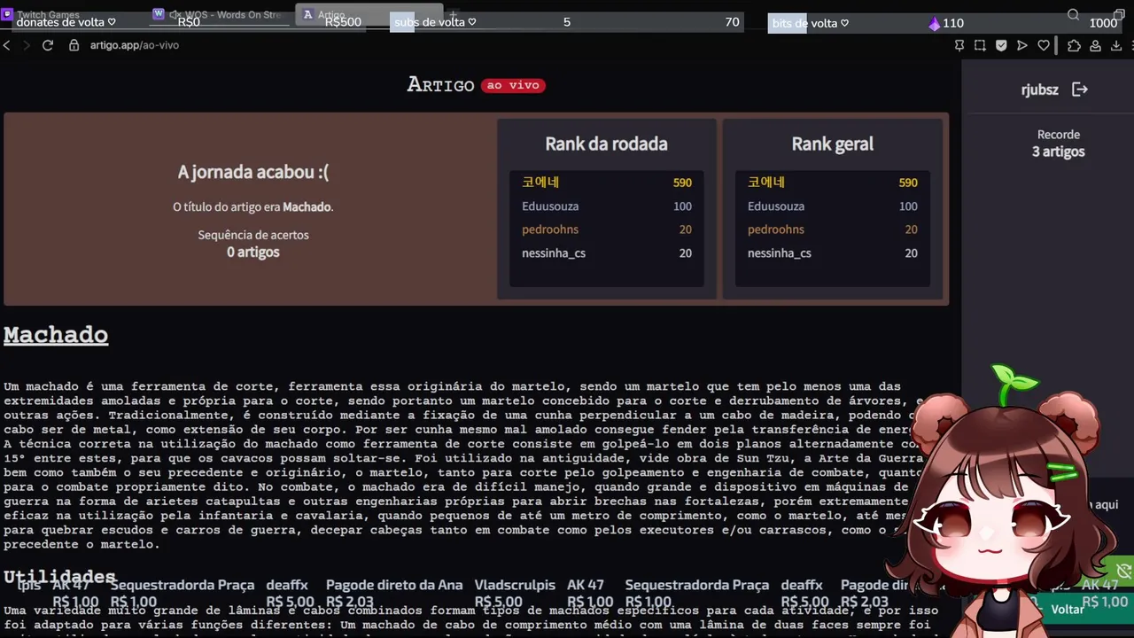This screenshot has height=638, width=1134.
Task: Select the Artigo browser tab
Action: click(369, 15)
